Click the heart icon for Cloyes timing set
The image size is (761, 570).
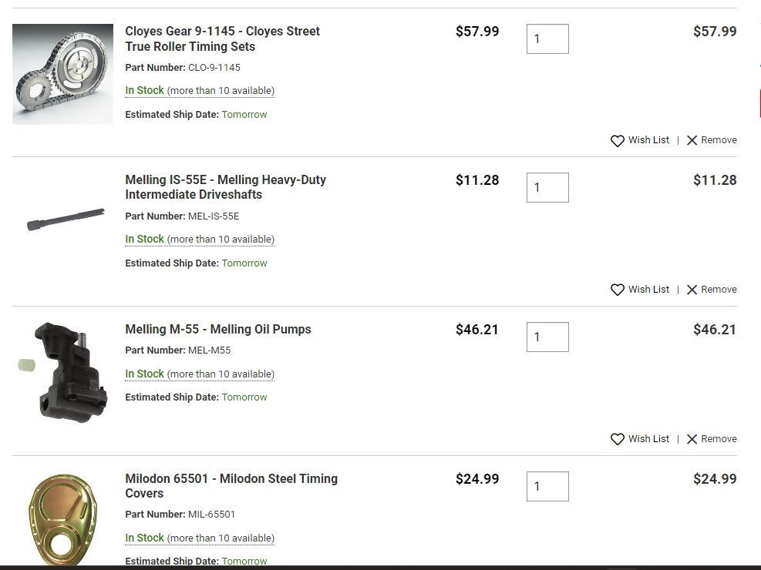617,141
